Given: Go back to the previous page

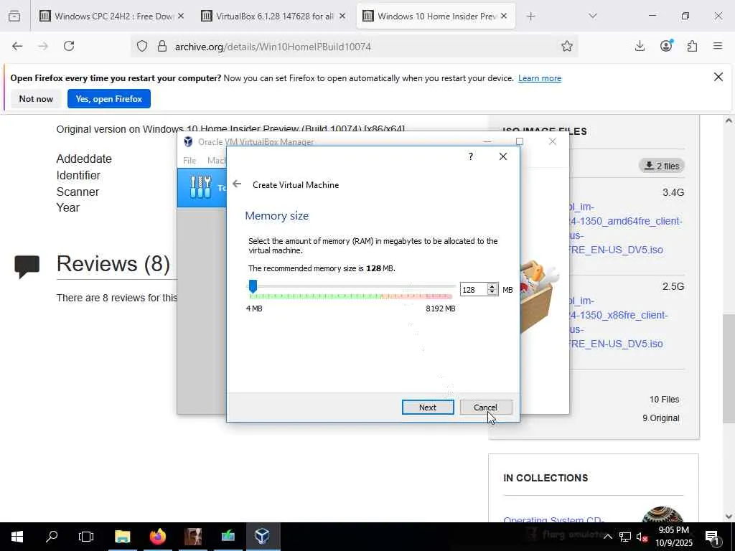Looking at the screenshot, I should click(17, 47).
